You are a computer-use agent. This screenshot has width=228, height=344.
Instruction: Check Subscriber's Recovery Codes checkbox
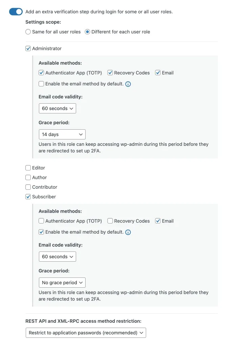[x=110, y=221]
